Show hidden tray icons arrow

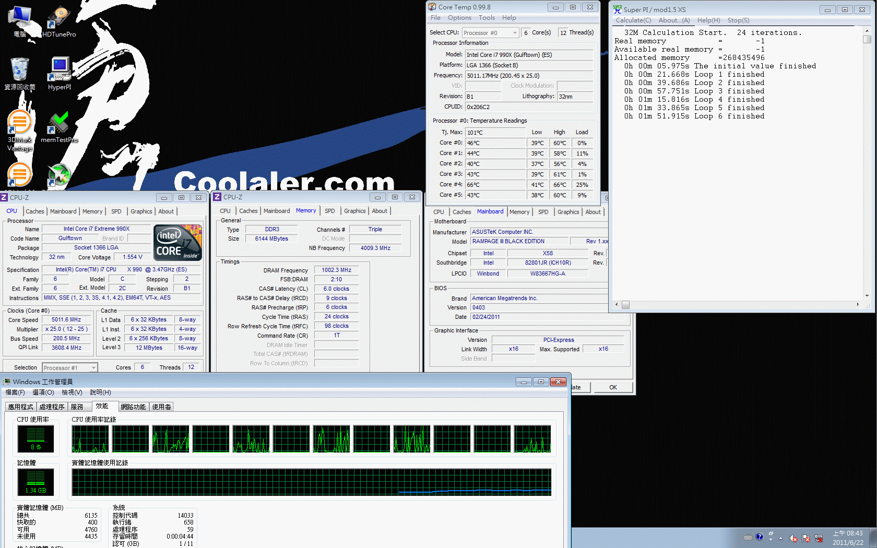pos(781,538)
